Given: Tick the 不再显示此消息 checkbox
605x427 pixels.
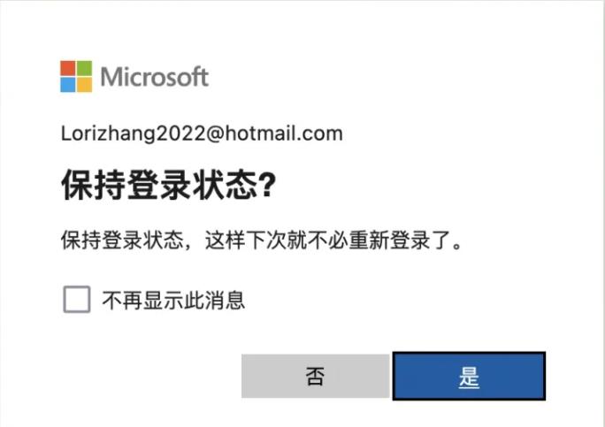Looking at the screenshot, I should (77, 300).
